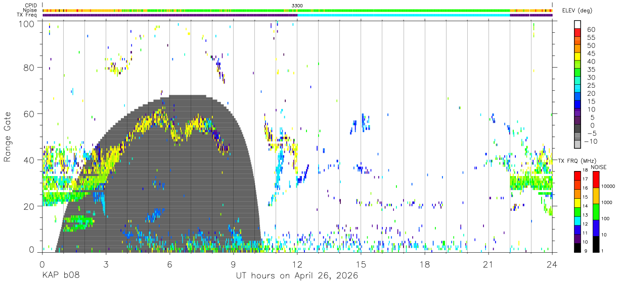Click the NOISE colorbar label "1"
Viewport: 621px width, 286px height.
pos(602,251)
